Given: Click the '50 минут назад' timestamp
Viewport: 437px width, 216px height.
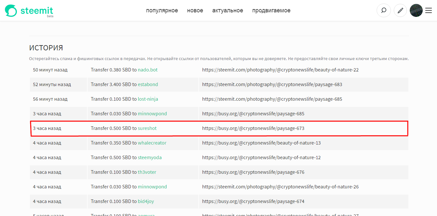Looking at the screenshot, I should (x=50, y=70).
